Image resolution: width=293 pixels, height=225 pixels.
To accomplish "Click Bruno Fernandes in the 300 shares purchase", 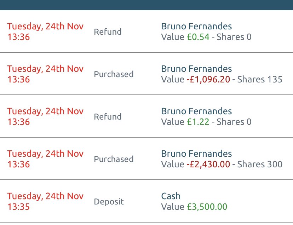I will click(x=196, y=154).
